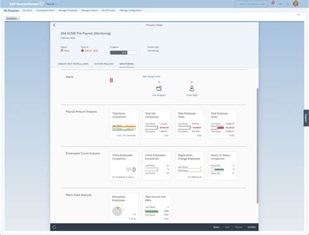The image size is (309, 235).
Task: Open the Organization Change Employees tile
Action: point(190,166)
